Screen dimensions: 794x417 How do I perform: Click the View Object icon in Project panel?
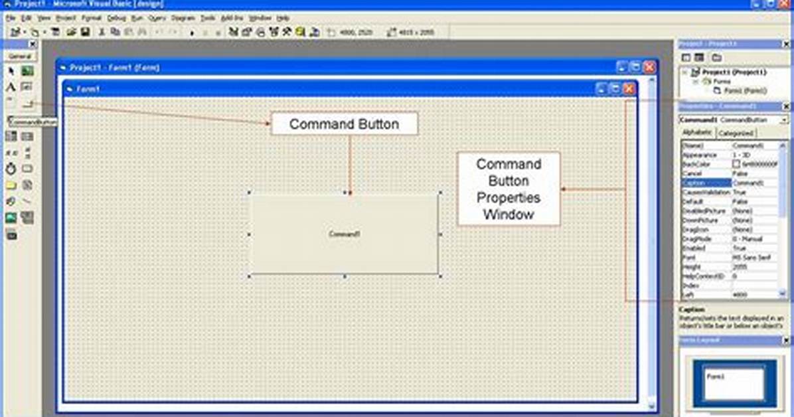tap(699, 57)
